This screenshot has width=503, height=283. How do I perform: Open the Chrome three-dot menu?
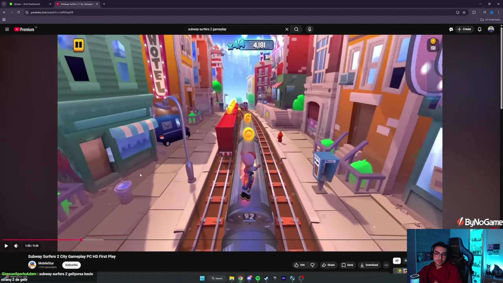pyautogui.click(x=499, y=12)
